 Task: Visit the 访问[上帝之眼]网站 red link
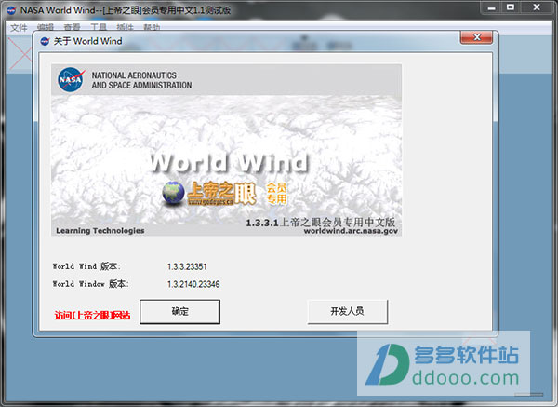pyautogui.click(x=92, y=315)
